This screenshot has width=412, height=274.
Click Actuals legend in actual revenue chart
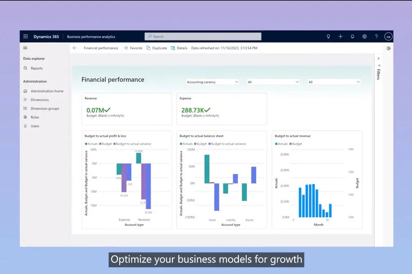coord(281,144)
